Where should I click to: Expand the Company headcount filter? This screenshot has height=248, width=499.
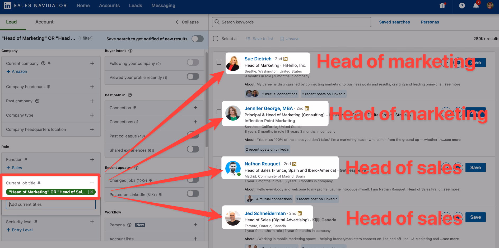click(92, 87)
